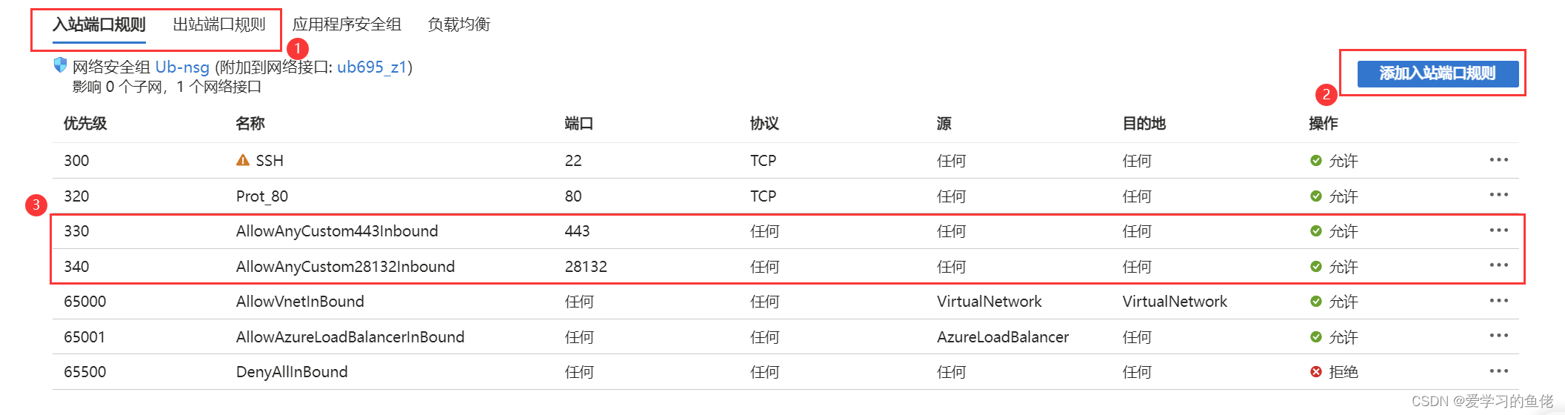Screen dimensions: 1565x415
Task: Click the green allow icon for Prot_80 rule
Action: point(1315,196)
